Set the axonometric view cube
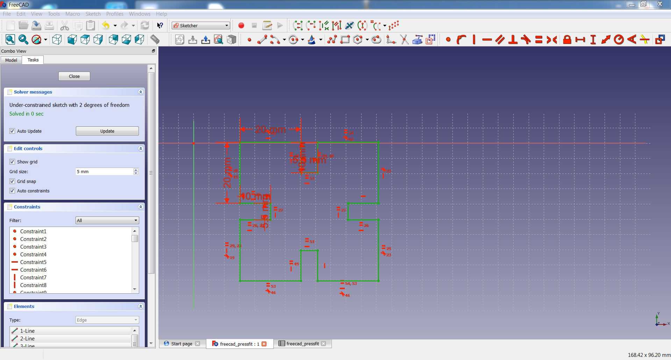The height and width of the screenshot is (360, 671). [57, 39]
